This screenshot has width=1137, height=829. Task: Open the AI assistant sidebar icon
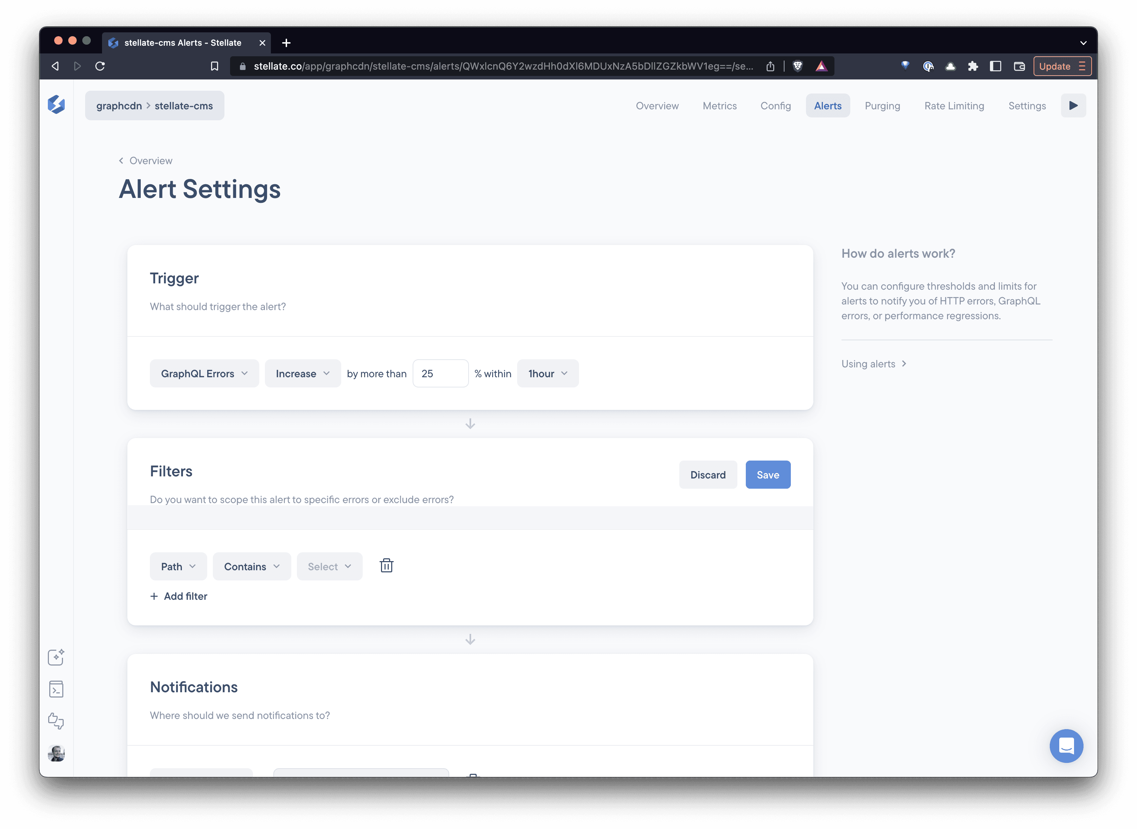tap(56, 657)
